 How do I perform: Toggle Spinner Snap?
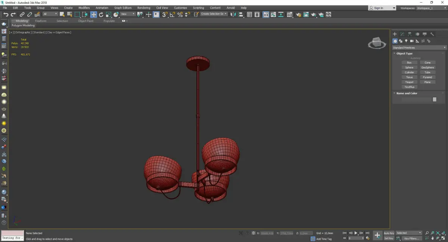click(187, 15)
